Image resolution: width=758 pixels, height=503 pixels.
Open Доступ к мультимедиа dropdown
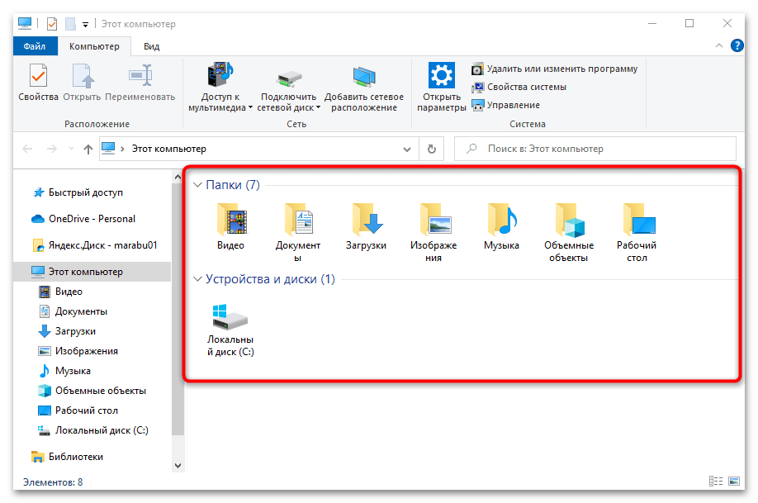220,87
